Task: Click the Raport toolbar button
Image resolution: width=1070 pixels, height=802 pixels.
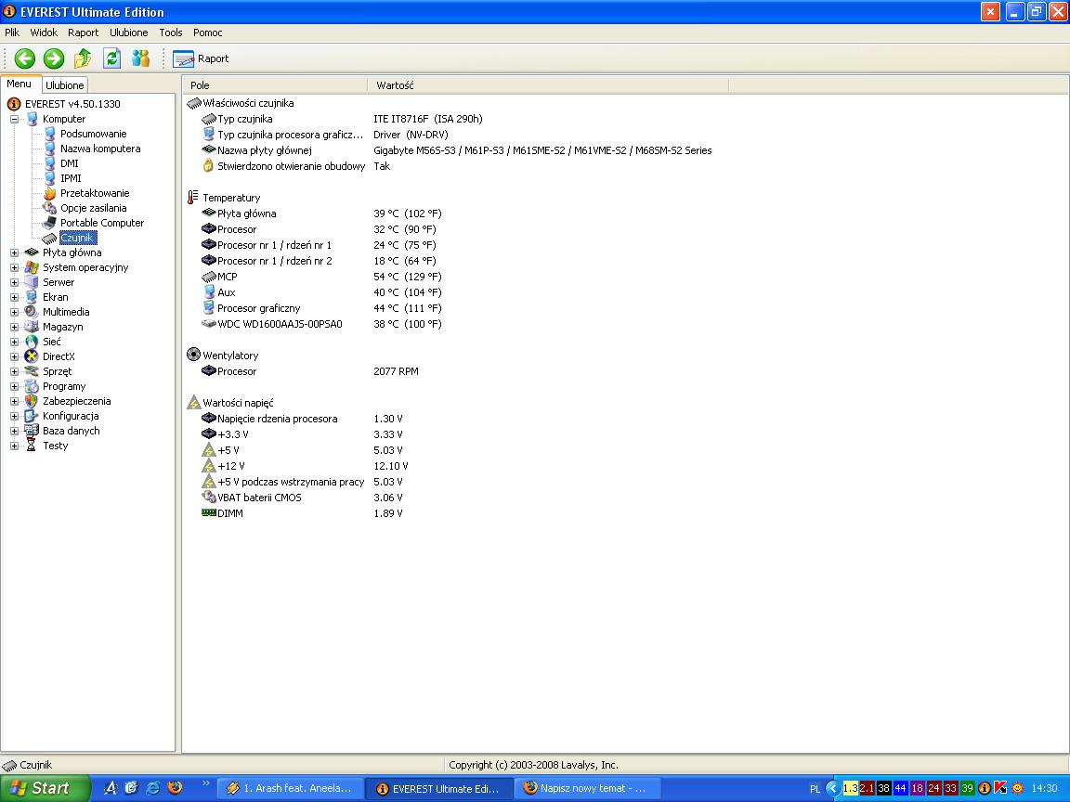Action: 201,58
